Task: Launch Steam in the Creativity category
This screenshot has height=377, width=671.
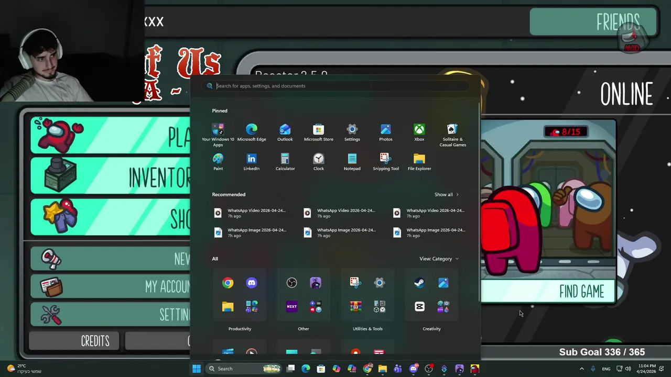Action: tap(419, 283)
